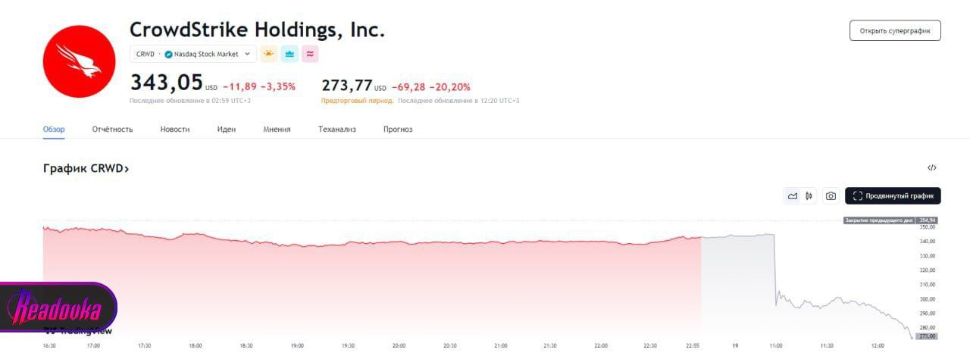The width and height of the screenshot is (970, 359).
Task: Go to the Прогноз tab
Action: pyautogui.click(x=398, y=130)
